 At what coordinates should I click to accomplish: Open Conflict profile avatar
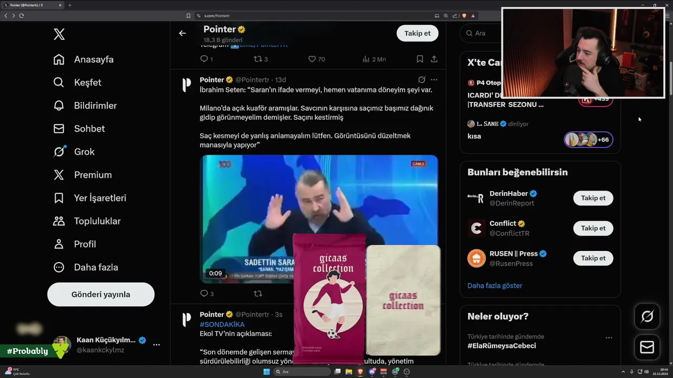[476, 228]
